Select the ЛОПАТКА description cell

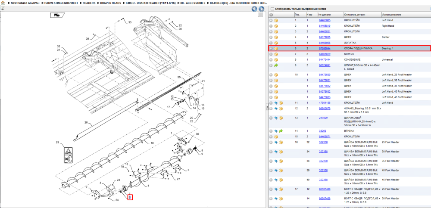click(350, 43)
